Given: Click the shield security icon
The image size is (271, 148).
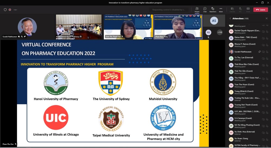Looking at the screenshot, I should (x=5, y=10).
